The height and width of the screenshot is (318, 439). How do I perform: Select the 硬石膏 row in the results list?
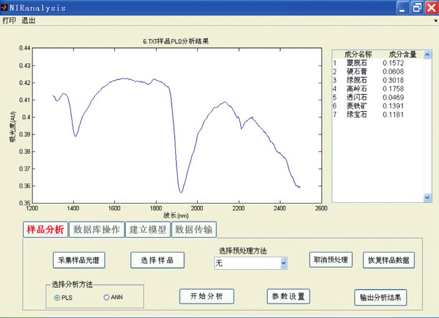click(x=378, y=71)
